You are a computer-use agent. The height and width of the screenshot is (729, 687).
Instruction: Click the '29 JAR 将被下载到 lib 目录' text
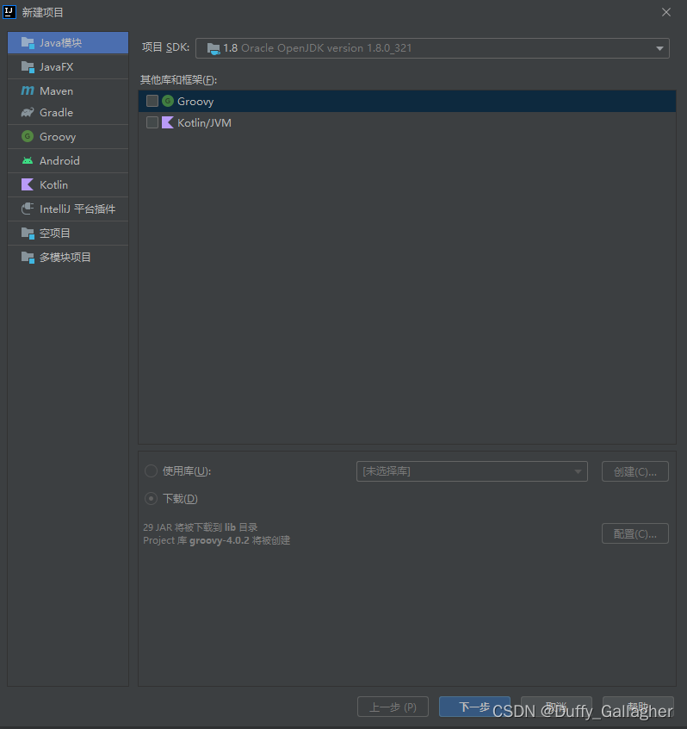(x=201, y=527)
